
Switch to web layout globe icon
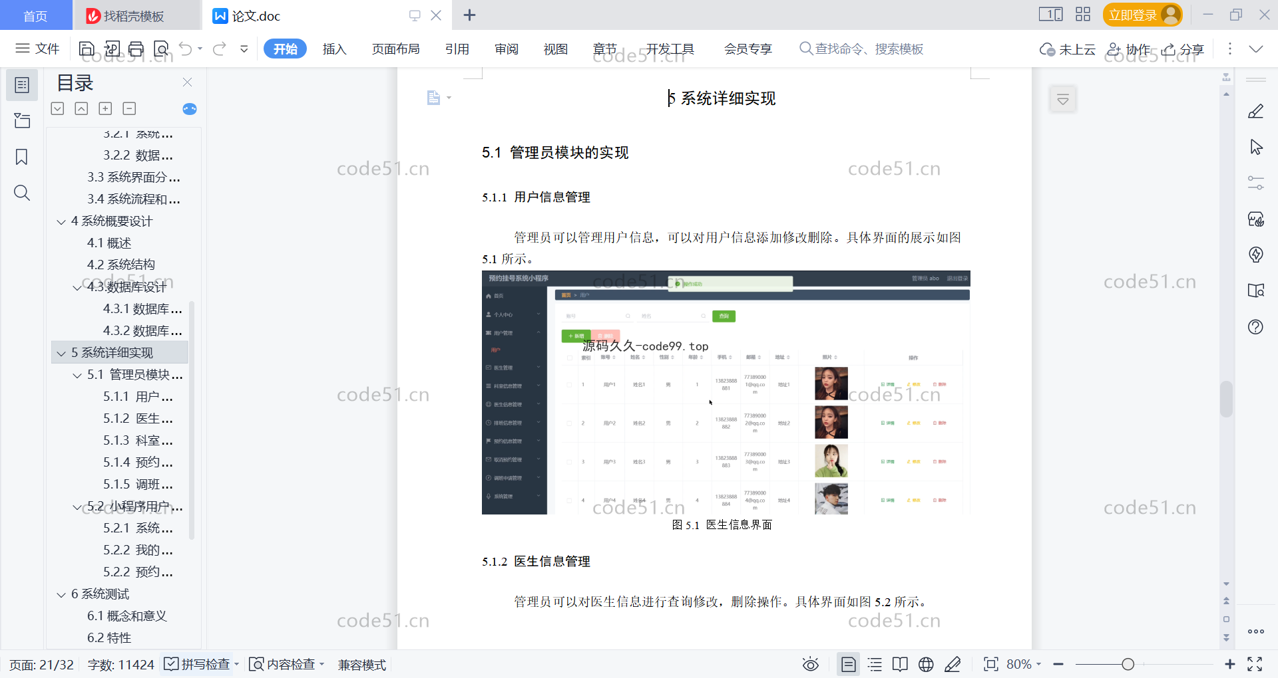(926, 664)
